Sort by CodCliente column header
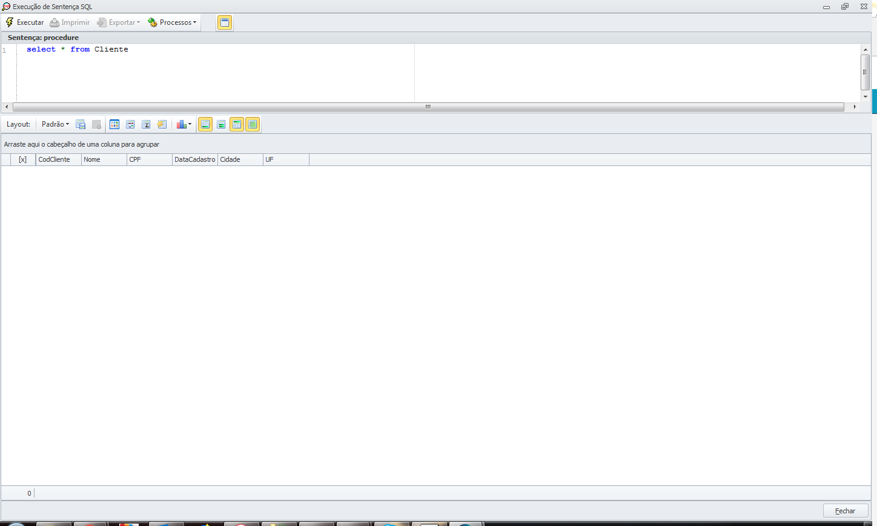The height and width of the screenshot is (526, 877). (59, 159)
